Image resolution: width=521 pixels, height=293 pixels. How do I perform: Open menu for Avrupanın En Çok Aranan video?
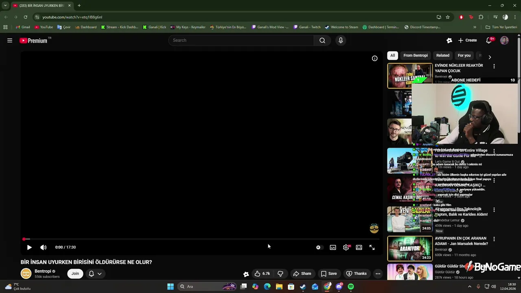pos(494,239)
